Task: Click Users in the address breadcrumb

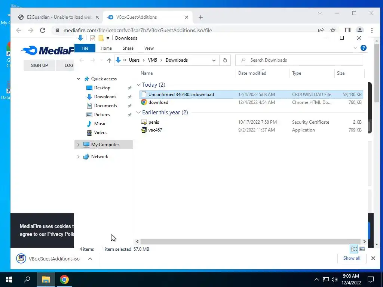Action: 134,60
